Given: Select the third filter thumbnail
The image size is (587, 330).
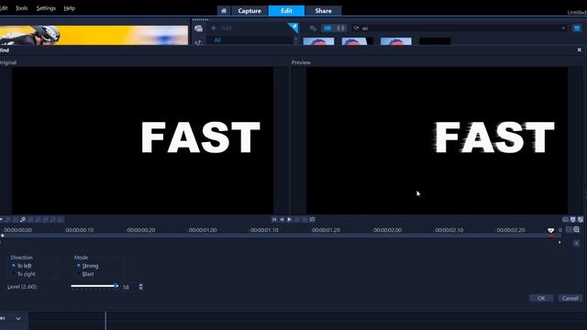Looking at the screenshot, I should [x=396, y=41].
